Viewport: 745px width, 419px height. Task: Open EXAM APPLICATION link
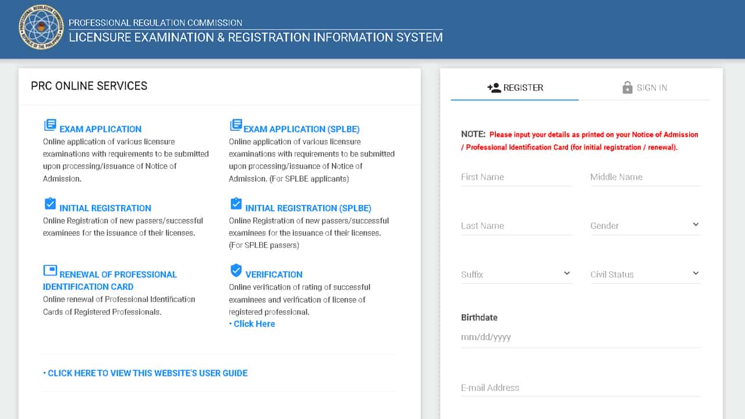(x=100, y=129)
